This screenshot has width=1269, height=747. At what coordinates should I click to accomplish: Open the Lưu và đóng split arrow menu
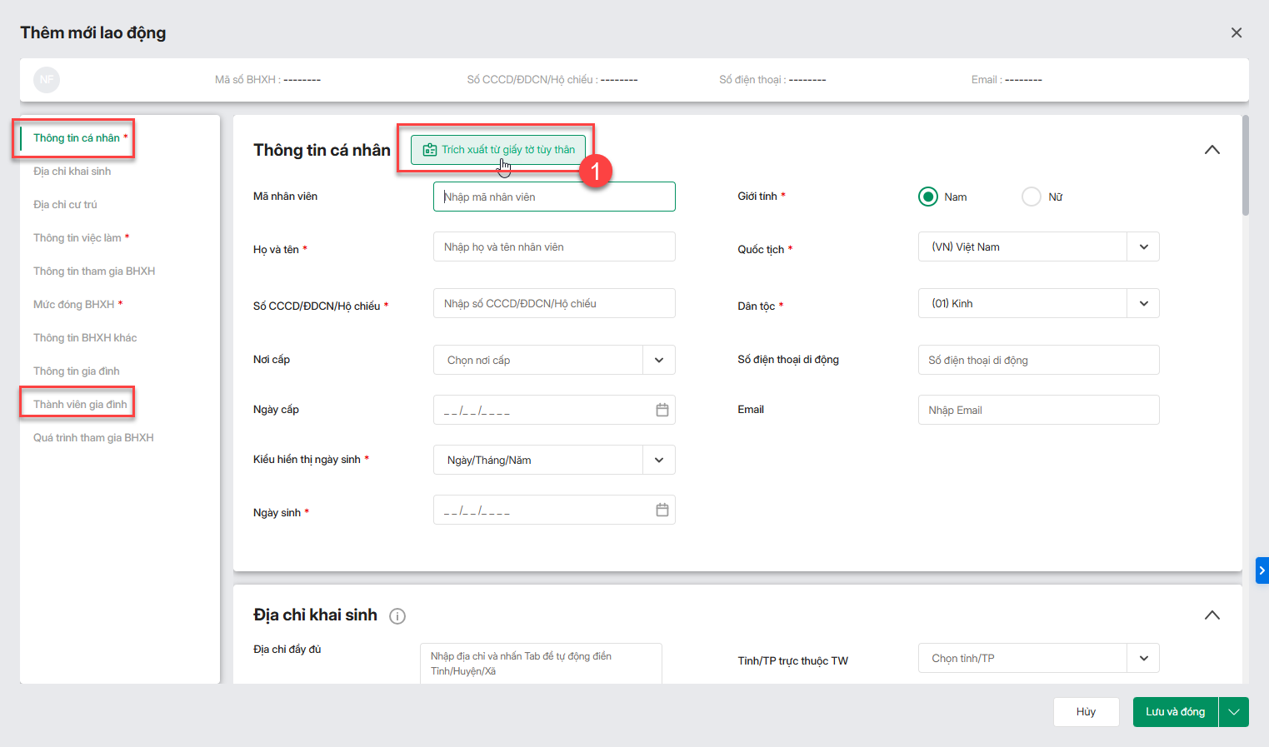(x=1233, y=712)
